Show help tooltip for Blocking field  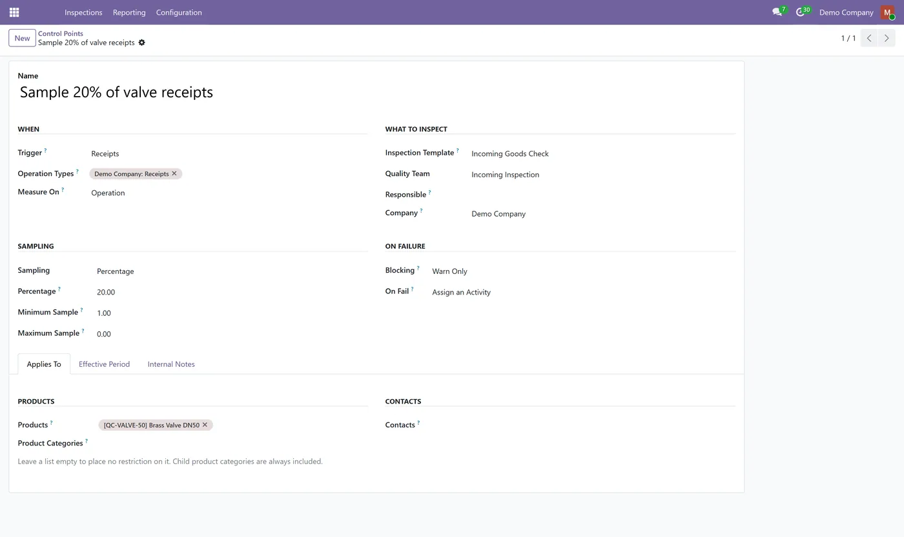coord(418,268)
